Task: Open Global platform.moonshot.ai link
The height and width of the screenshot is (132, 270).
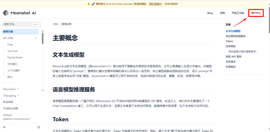Action: tap(17, 117)
